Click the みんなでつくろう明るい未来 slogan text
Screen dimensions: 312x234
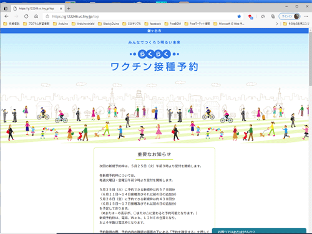[x=154, y=42]
